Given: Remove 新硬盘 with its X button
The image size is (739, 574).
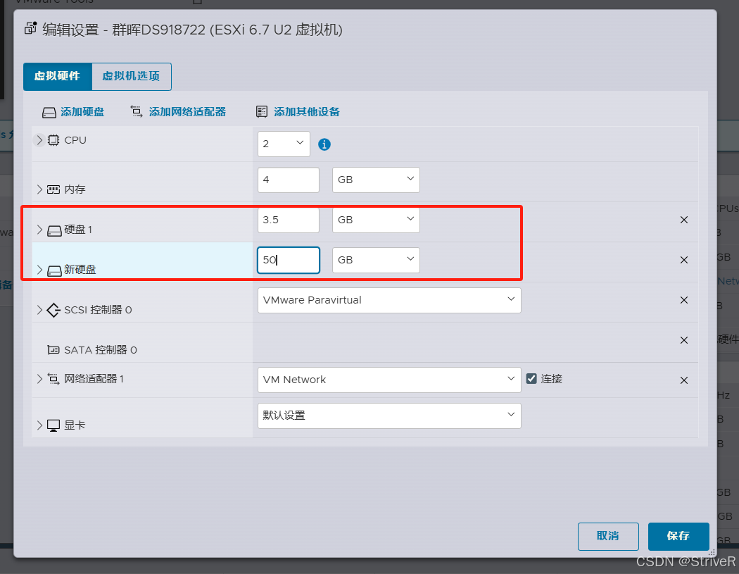Looking at the screenshot, I should point(684,260).
